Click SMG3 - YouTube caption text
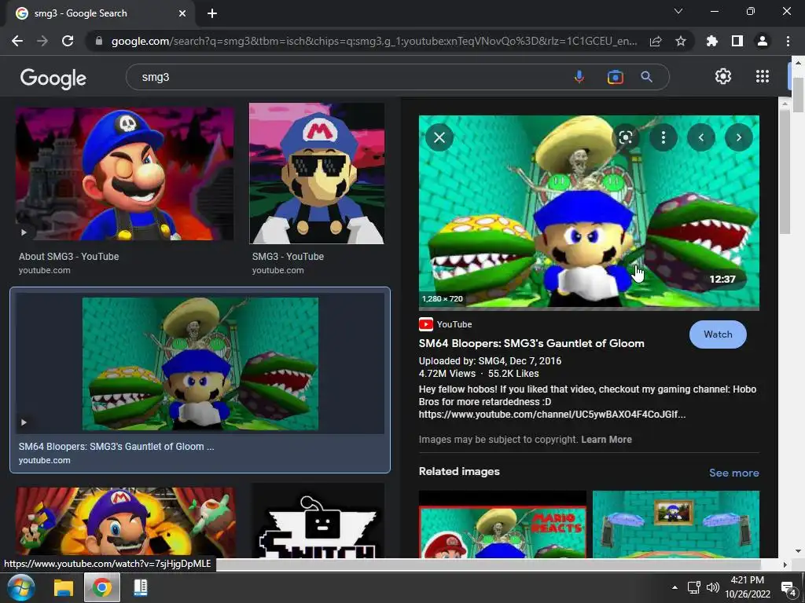 coord(288,257)
